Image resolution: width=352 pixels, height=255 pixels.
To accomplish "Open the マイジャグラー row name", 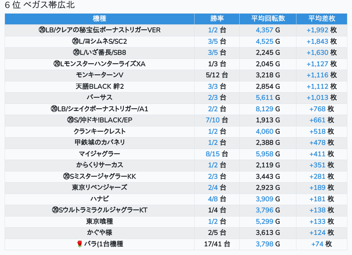I will [x=99, y=154].
